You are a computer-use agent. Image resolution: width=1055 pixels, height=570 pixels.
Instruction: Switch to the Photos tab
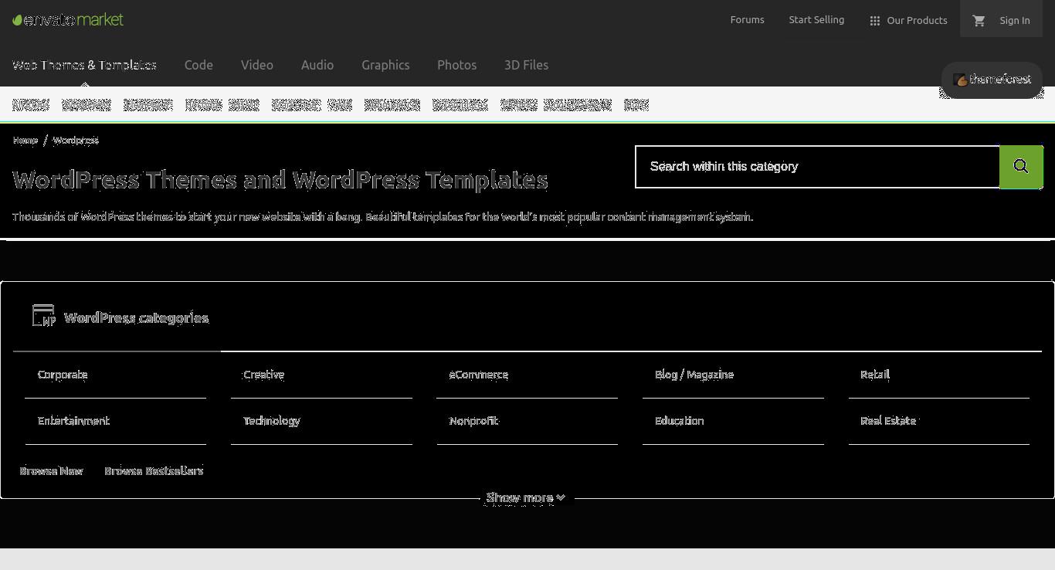(x=456, y=65)
